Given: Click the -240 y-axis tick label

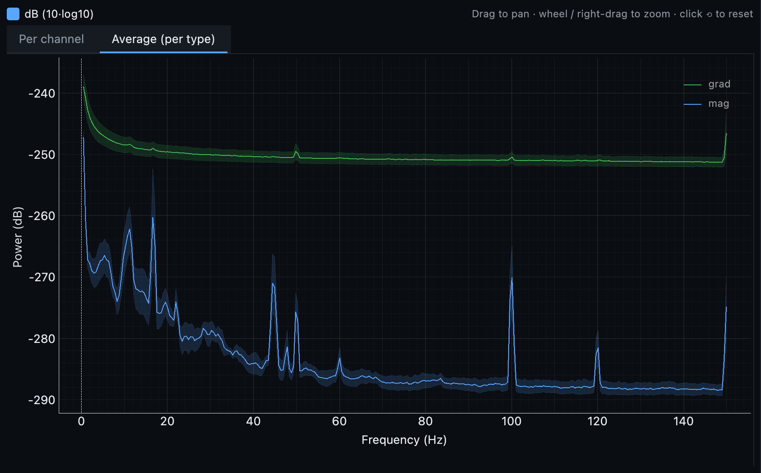Looking at the screenshot, I should 42,93.
